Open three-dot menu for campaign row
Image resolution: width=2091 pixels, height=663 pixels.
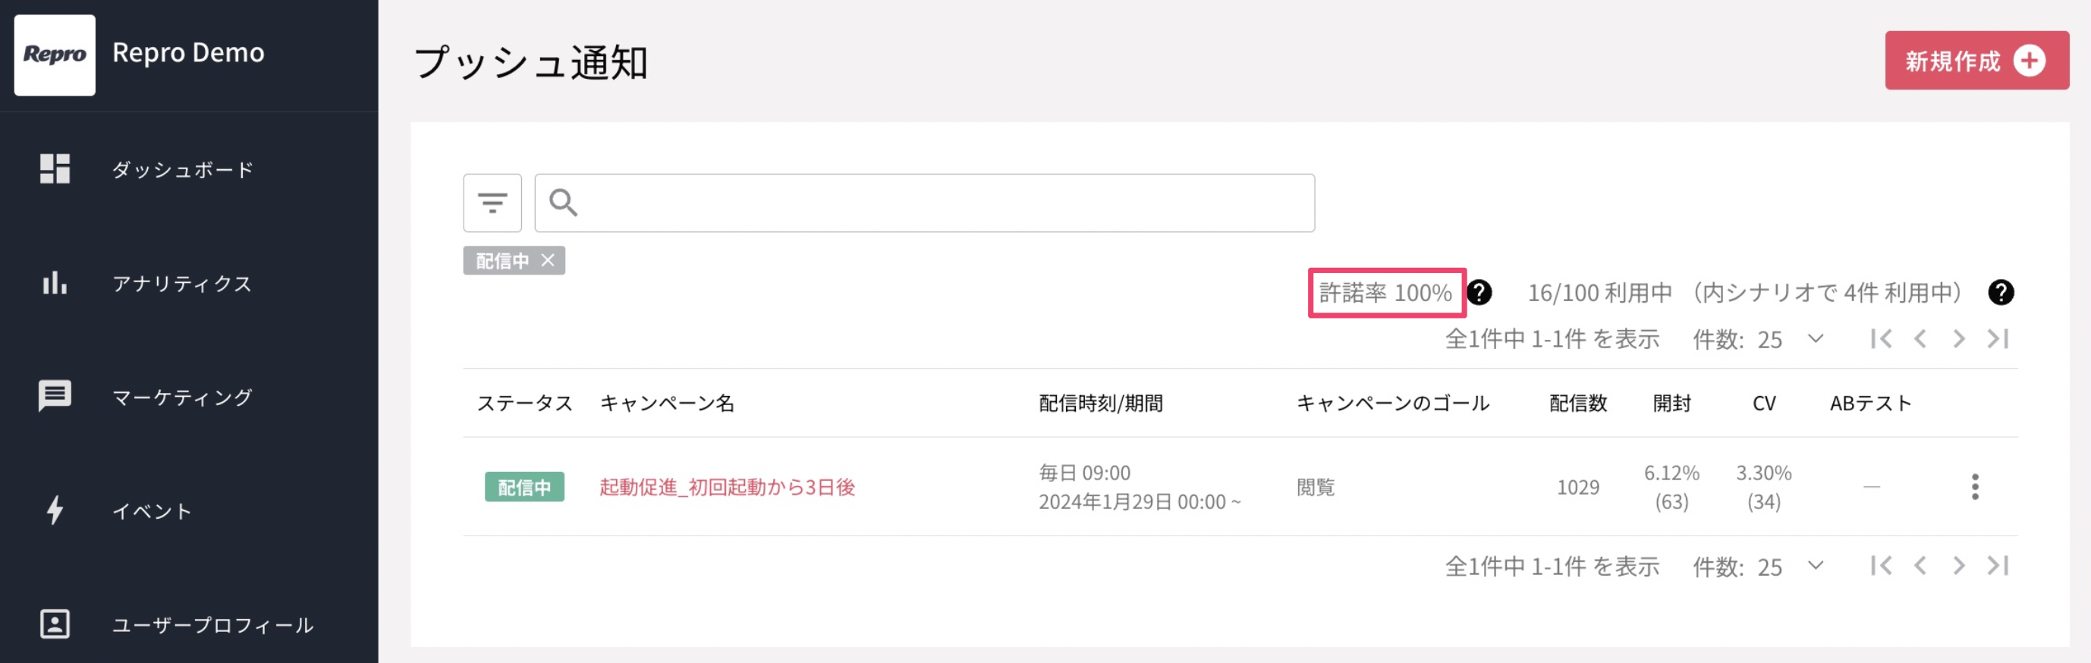pos(1975,487)
